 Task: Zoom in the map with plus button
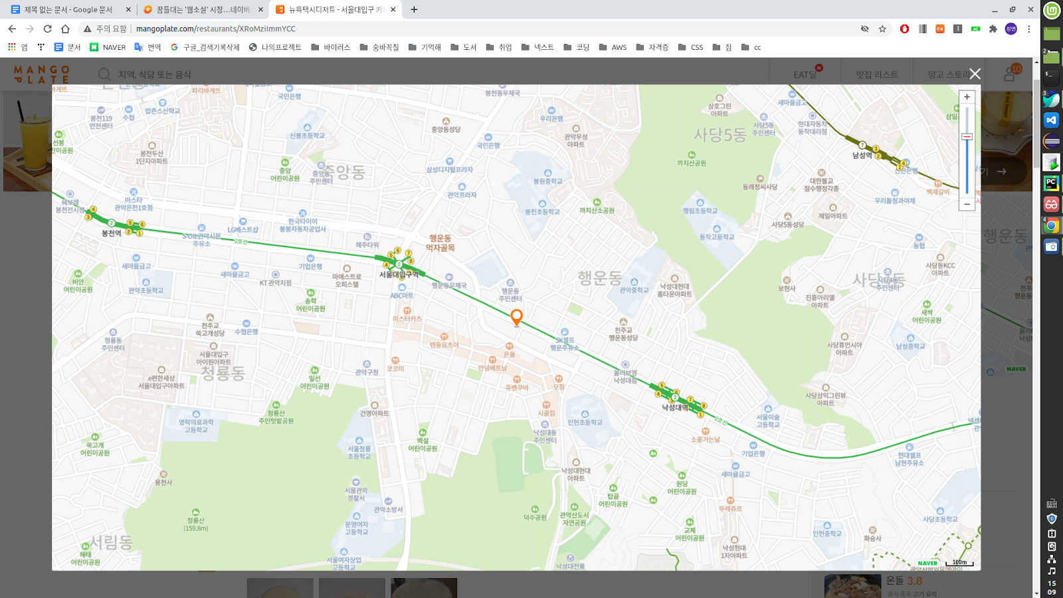(967, 97)
